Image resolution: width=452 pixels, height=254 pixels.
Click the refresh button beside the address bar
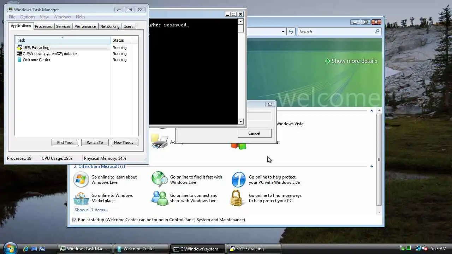tap(291, 31)
